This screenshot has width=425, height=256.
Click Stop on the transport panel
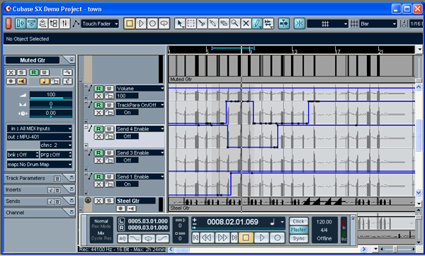(246, 238)
